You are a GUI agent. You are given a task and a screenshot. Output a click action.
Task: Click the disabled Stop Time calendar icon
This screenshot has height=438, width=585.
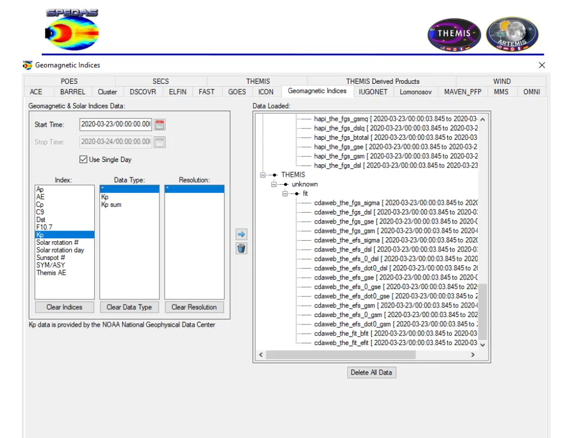[x=160, y=142]
